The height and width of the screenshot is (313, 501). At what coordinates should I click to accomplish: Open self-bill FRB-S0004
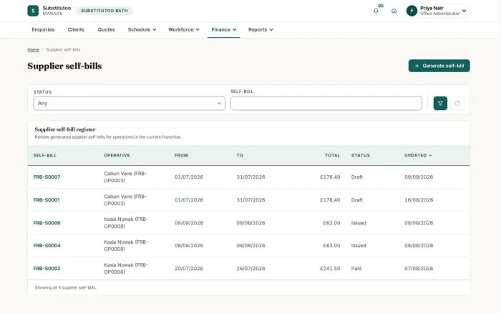47,246
